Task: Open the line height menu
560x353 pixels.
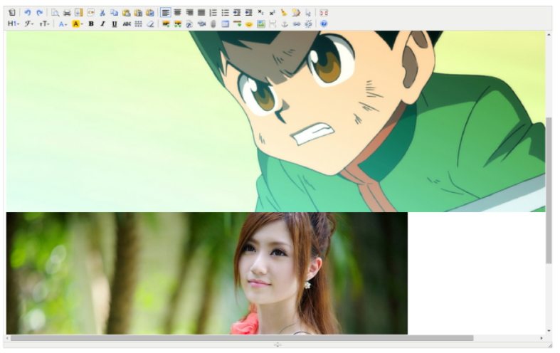Action: [139, 24]
